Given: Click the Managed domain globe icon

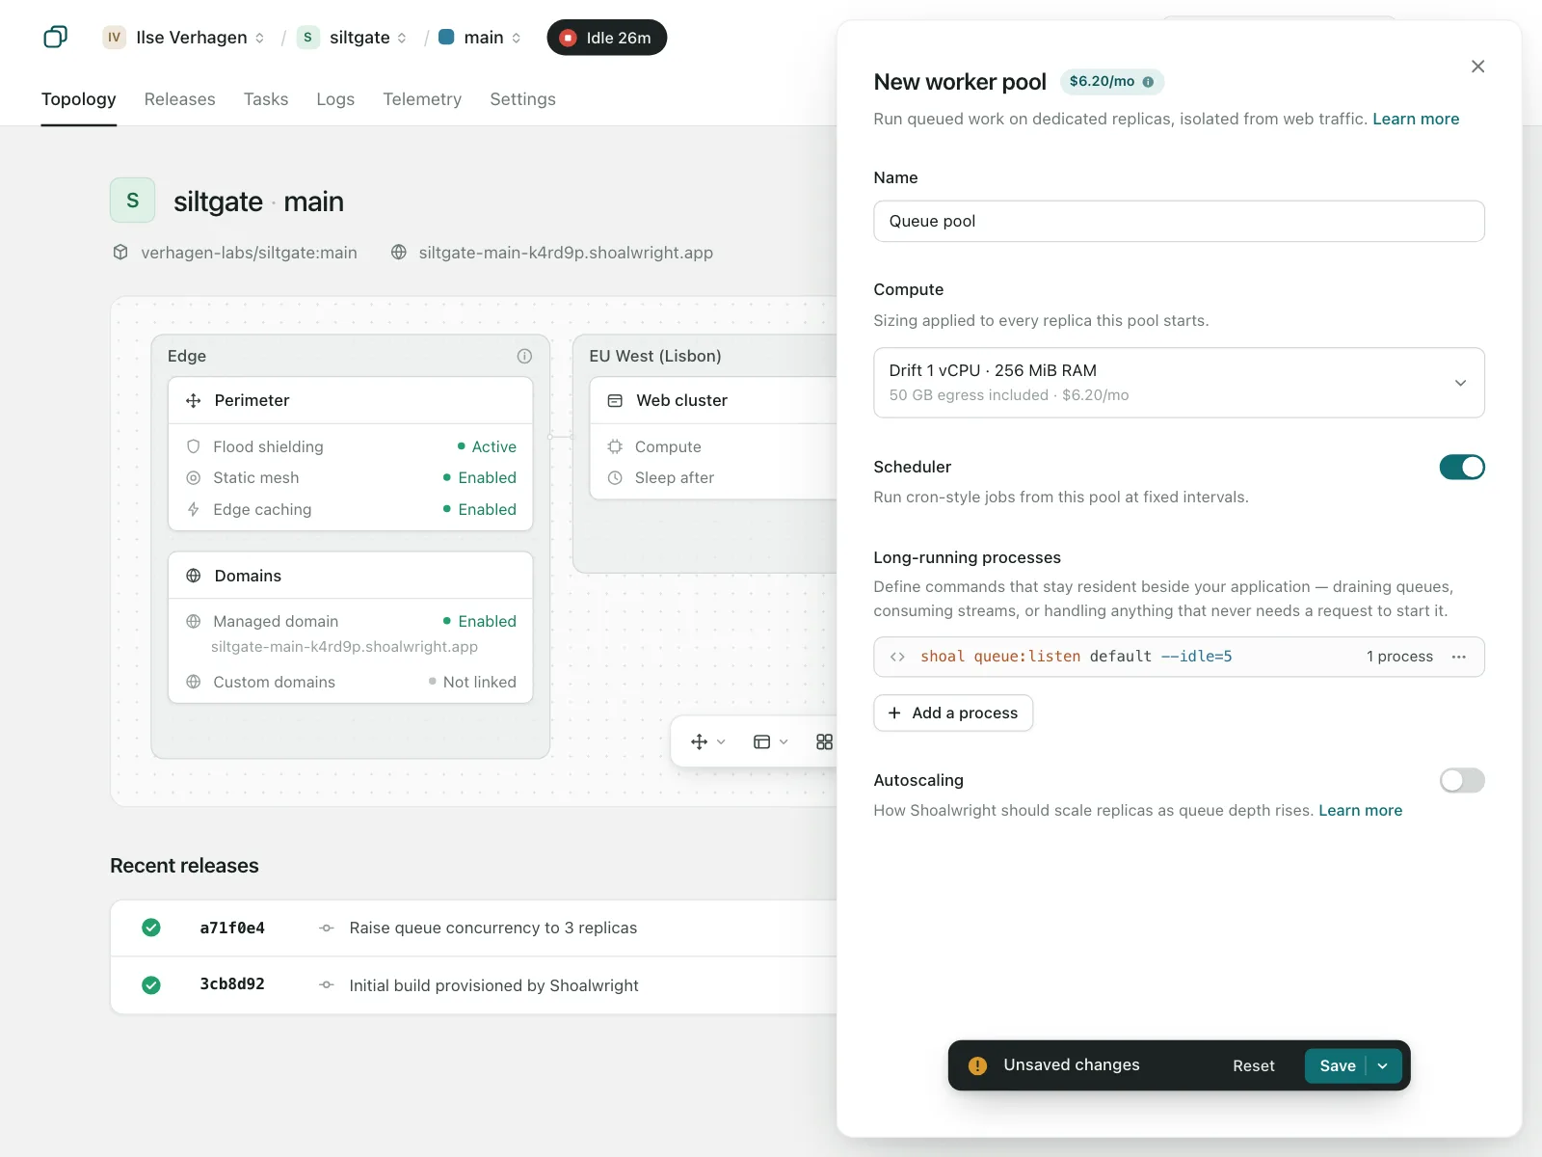Looking at the screenshot, I should coord(194,621).
